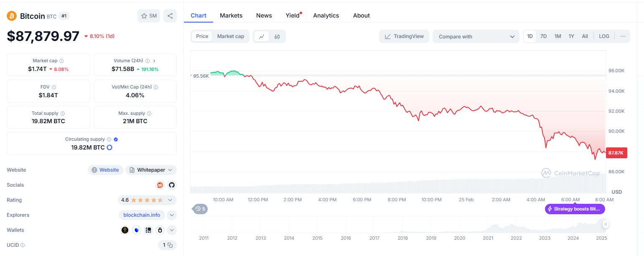This screenshot has height=256, width=644.
Task: Open the Ledger wallet icon
Action: (x=148, y=230)
